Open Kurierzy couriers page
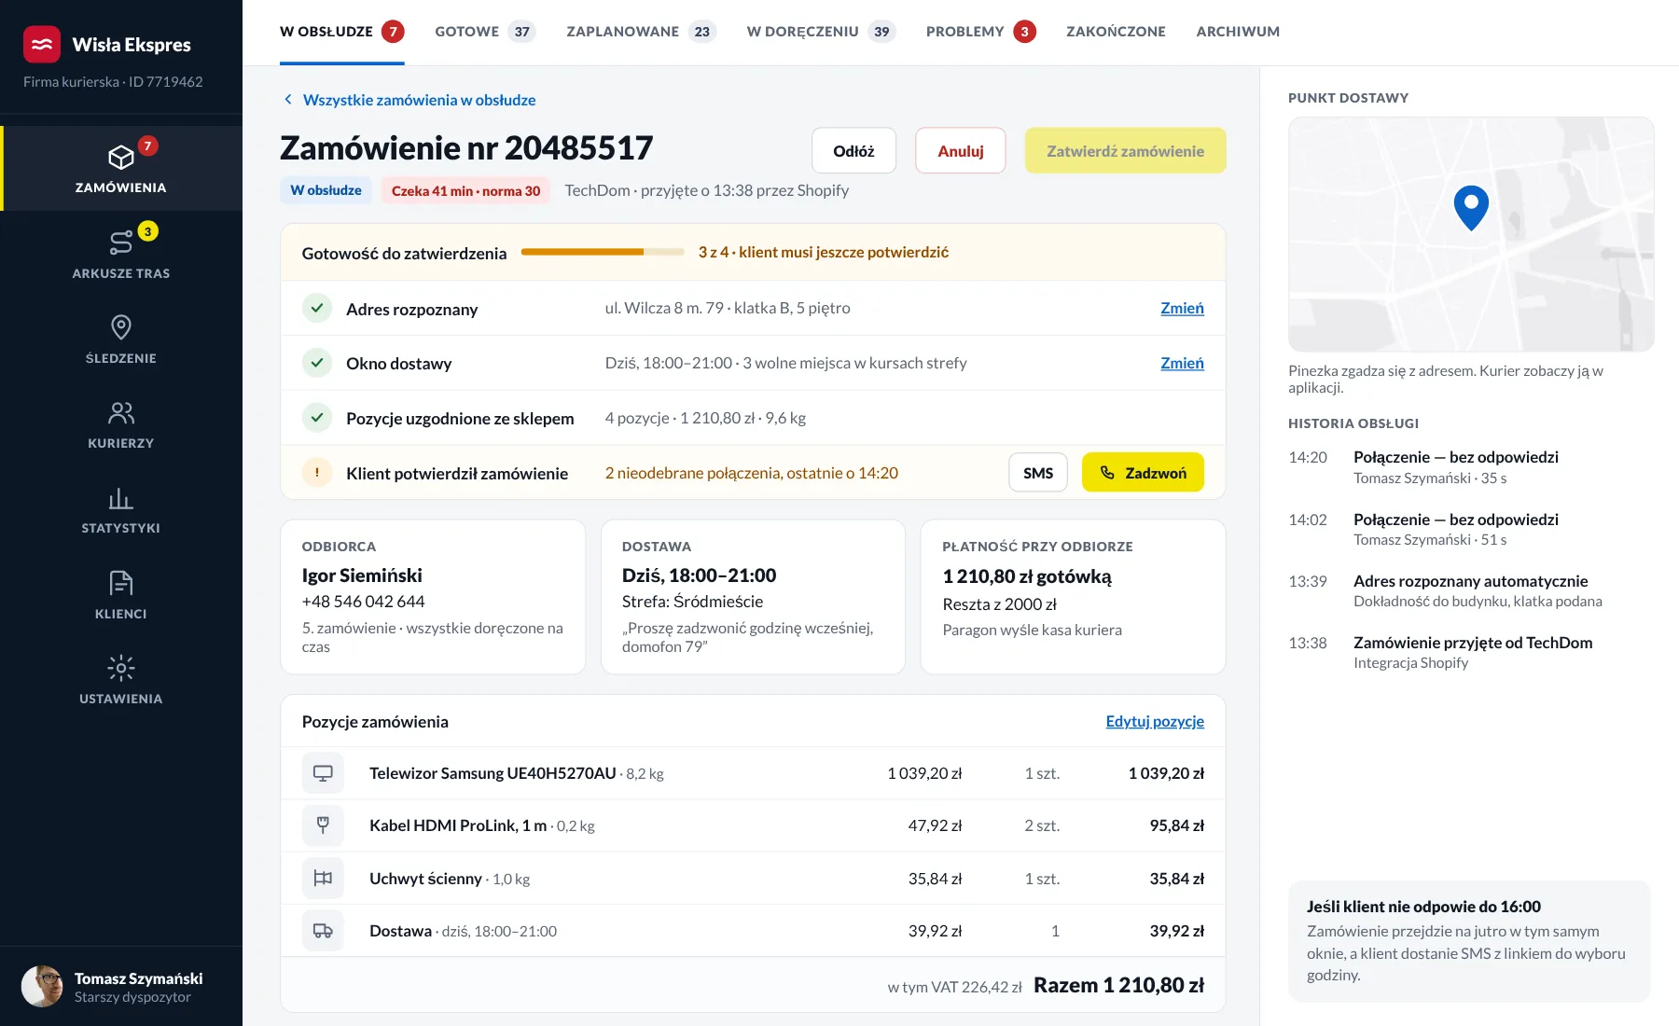Screen dimensions: 1679x1026 tap(121, 423)
